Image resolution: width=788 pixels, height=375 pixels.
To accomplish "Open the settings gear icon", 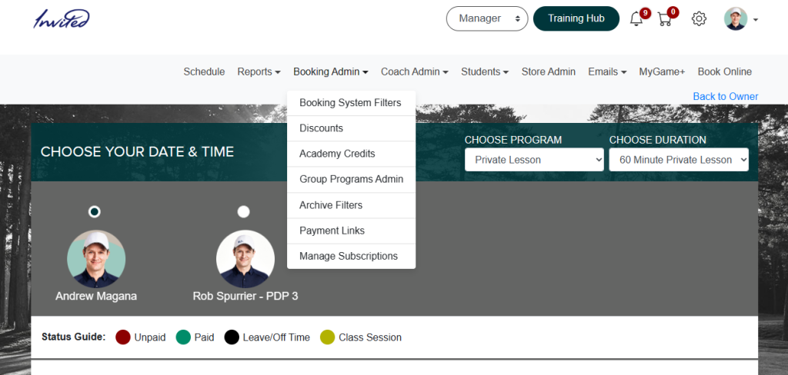I will coord(699,19).
